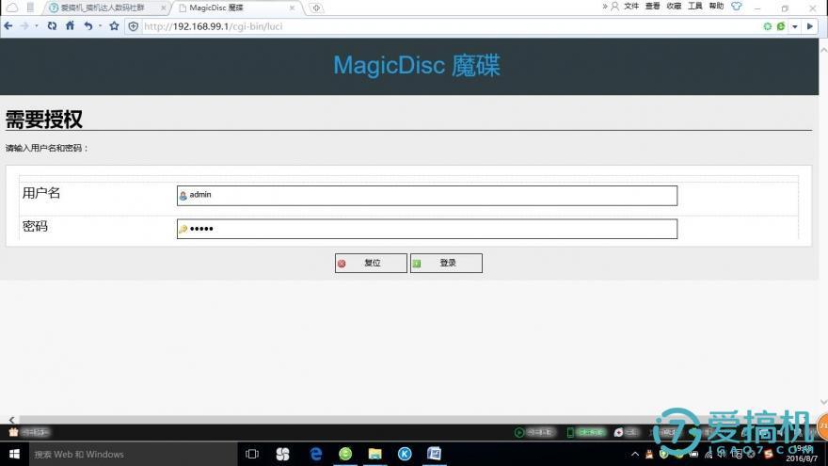
Task: Switch to the green 360 browser taskbar icon
Action: point(345,454)
